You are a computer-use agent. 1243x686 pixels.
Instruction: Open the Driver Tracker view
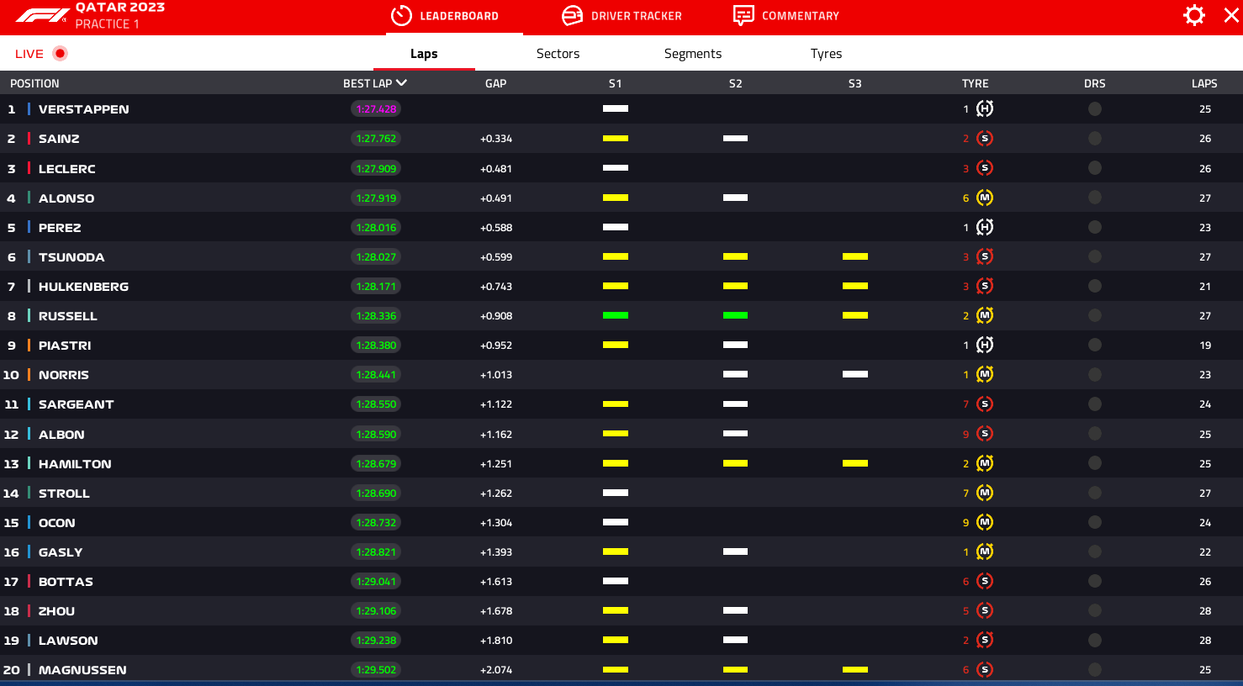point(621,16)
